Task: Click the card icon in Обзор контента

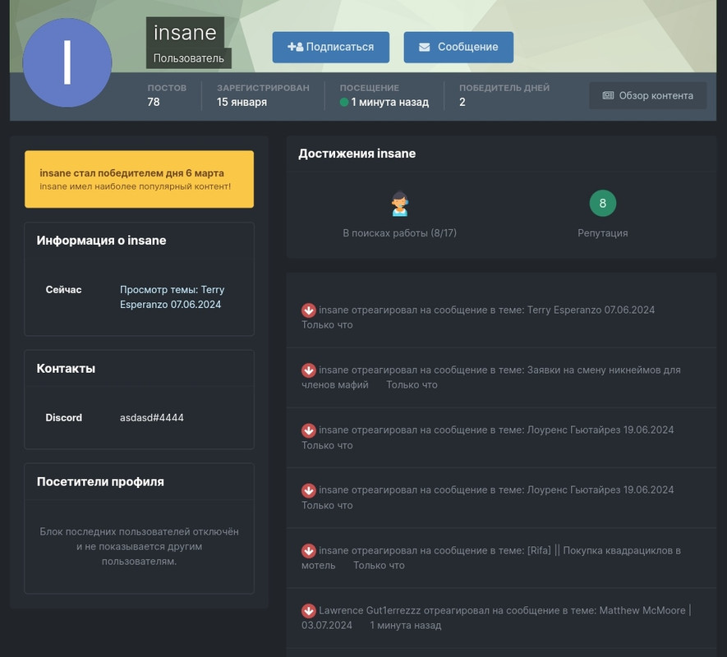Action: click(x=608, y=95)
